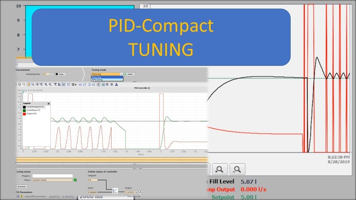The height and width of the screenshot is (200, 356).
Task: Click the green check status icon
Action: tap(75, 180)
